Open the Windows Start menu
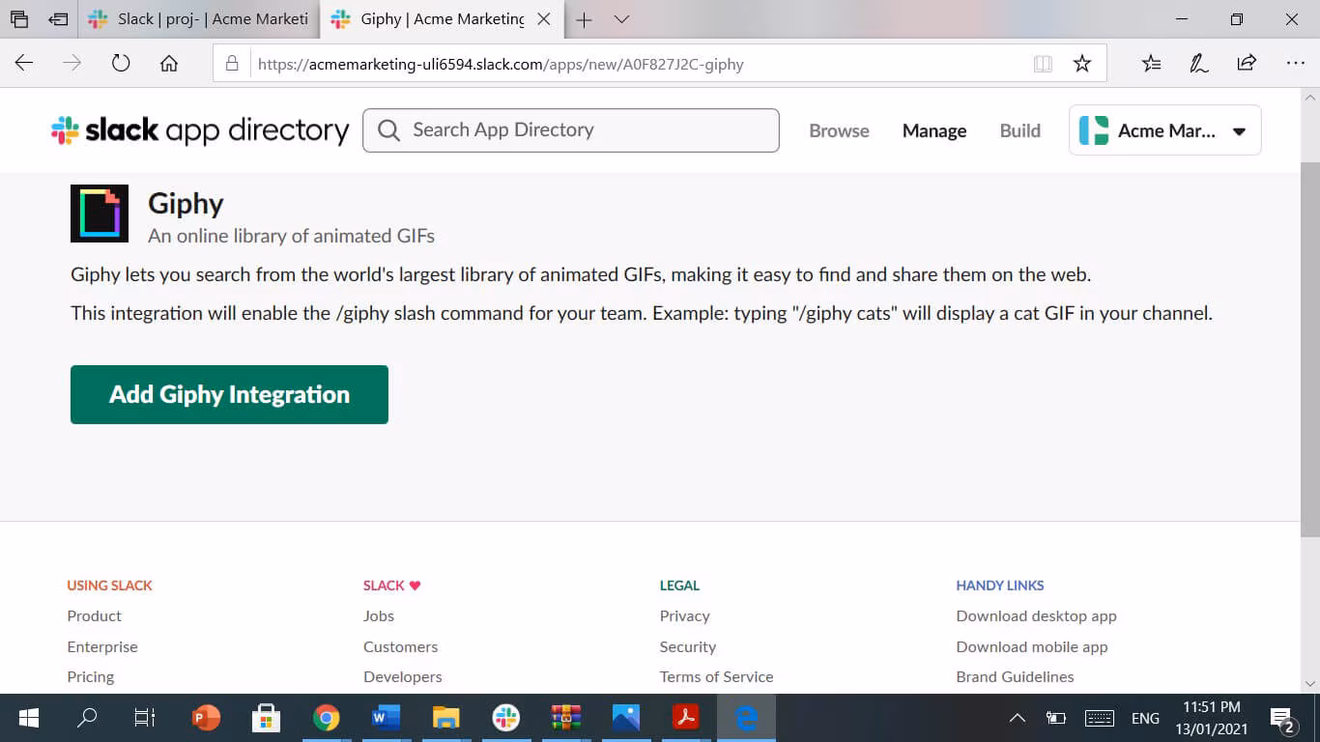The width and height of the screenshot is (1320, 742). pyautogui.click(x=29, y=718)
